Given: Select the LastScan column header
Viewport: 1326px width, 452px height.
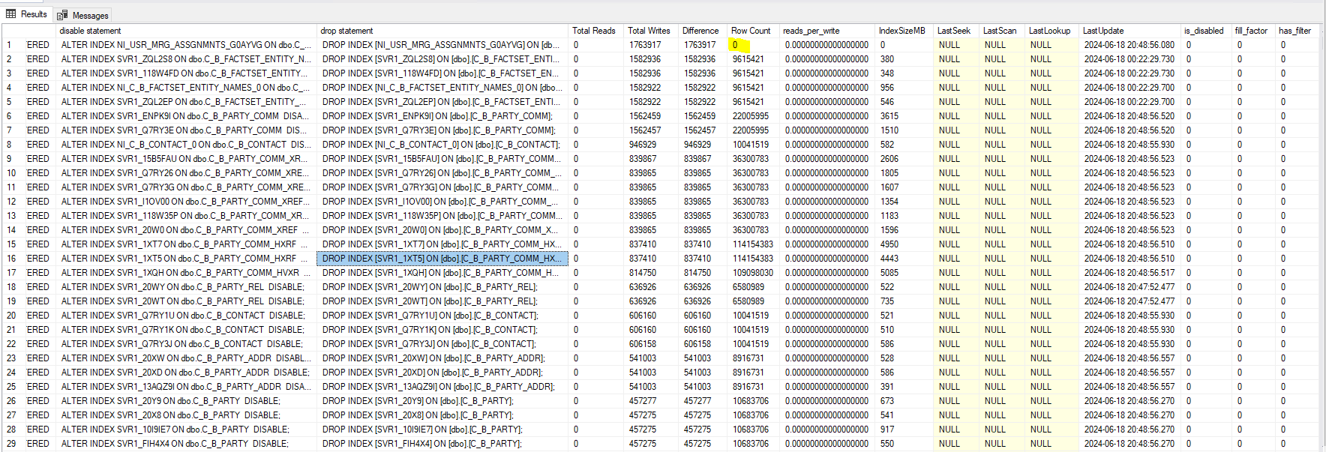Looking at the screenshot, I should (x=1003, y=31).
